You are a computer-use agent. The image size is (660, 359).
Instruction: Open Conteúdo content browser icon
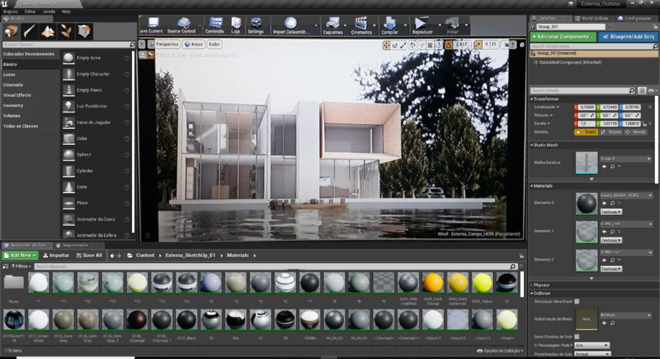(215, 26)
